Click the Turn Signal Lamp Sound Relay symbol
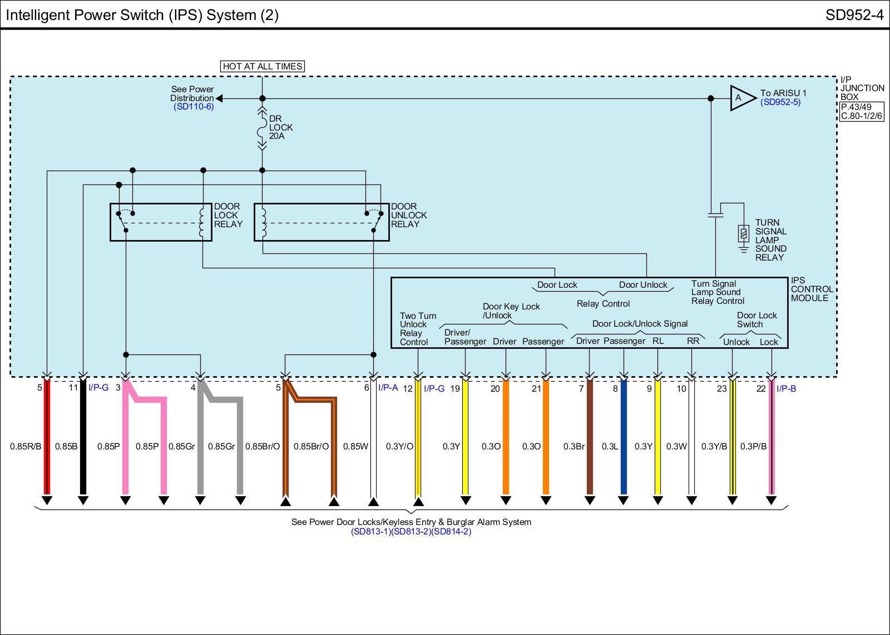890x635 pixels. [743, 234]
